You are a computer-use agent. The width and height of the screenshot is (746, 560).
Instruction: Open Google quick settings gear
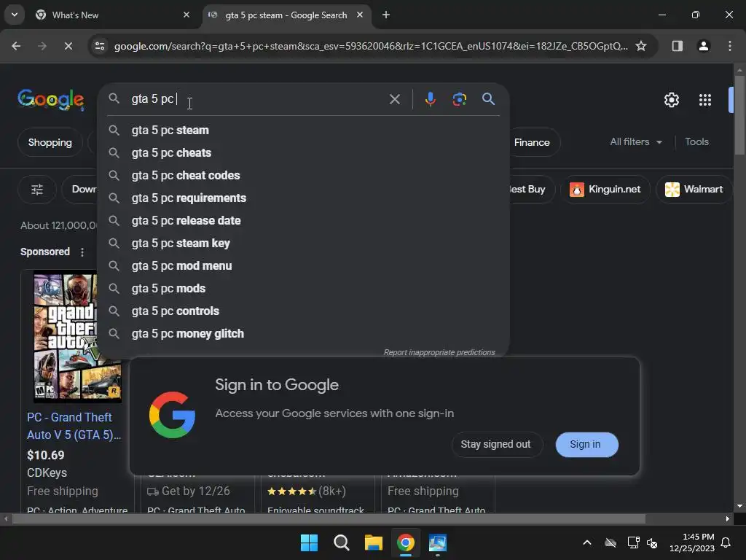point(671,100)
